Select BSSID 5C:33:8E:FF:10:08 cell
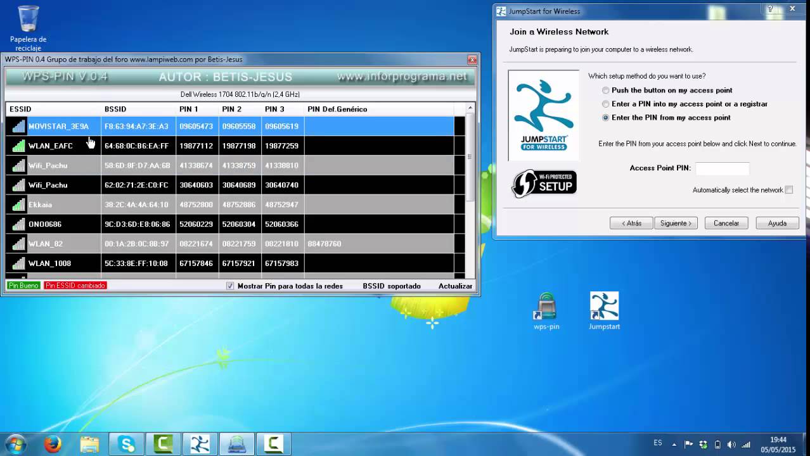Image resolution: width=810 pixels, height=456 pixels. (137, 263)
